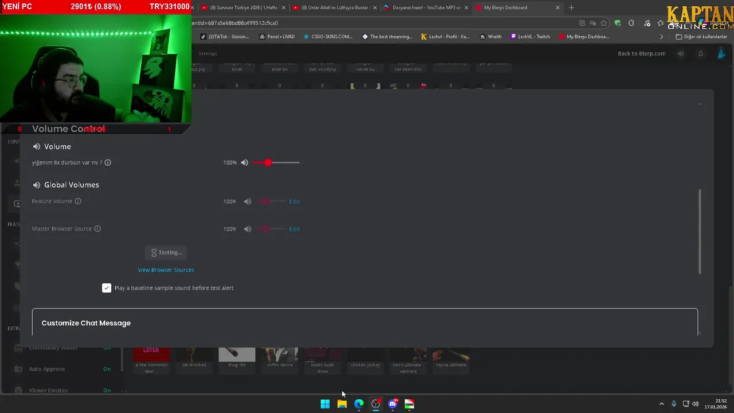The height and width of the screenshot is (413, 734).
Task: Open Blerp notifications bell
Action: pyautogui.click(x=700, y=53)
